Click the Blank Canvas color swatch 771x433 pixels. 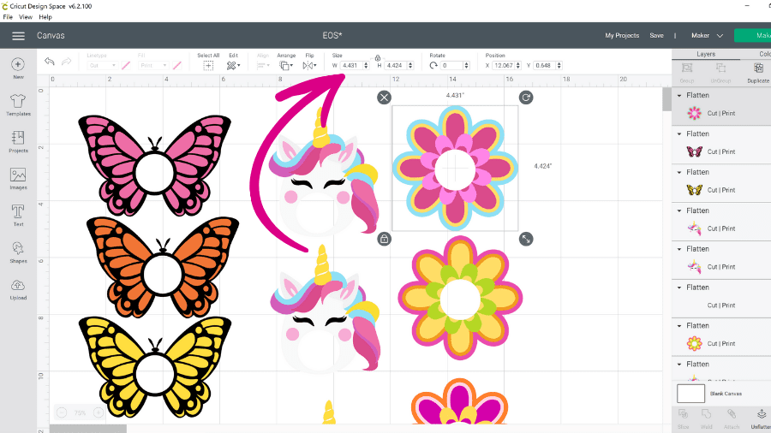(x=690, y=394)
